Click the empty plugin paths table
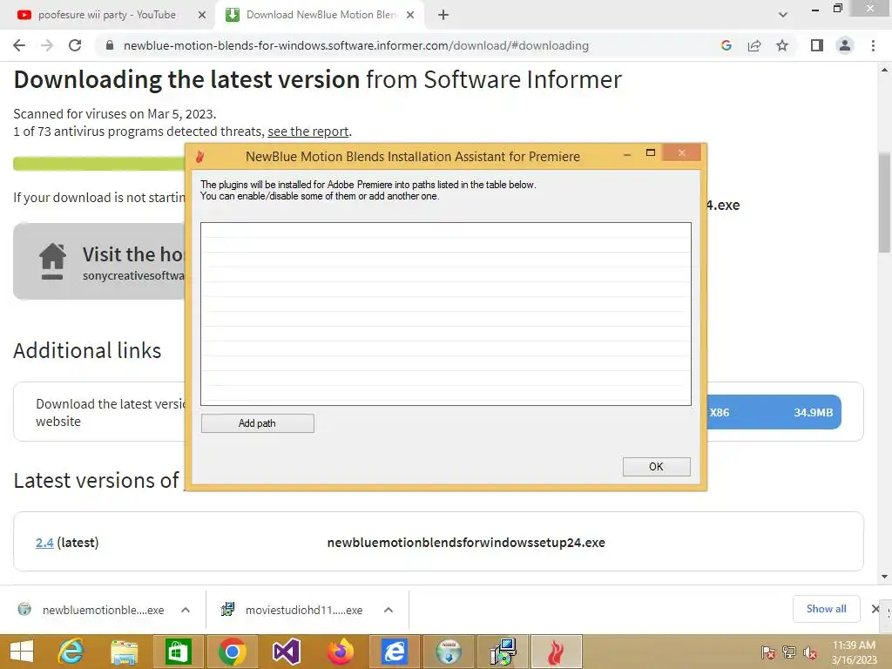Viewport: 892px width, 669px height. point(445,314)
